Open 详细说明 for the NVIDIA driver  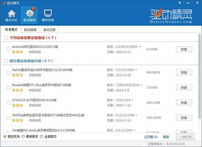click(35, 120)
